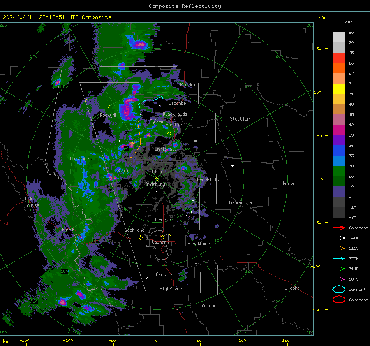This screenshot has width=370, height=346.
Task: Click the Hanna city label
Action: click(x=287, y=183)
